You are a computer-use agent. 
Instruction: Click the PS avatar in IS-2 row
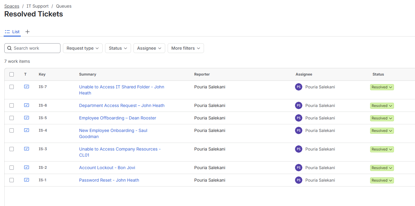coord(299,168)
